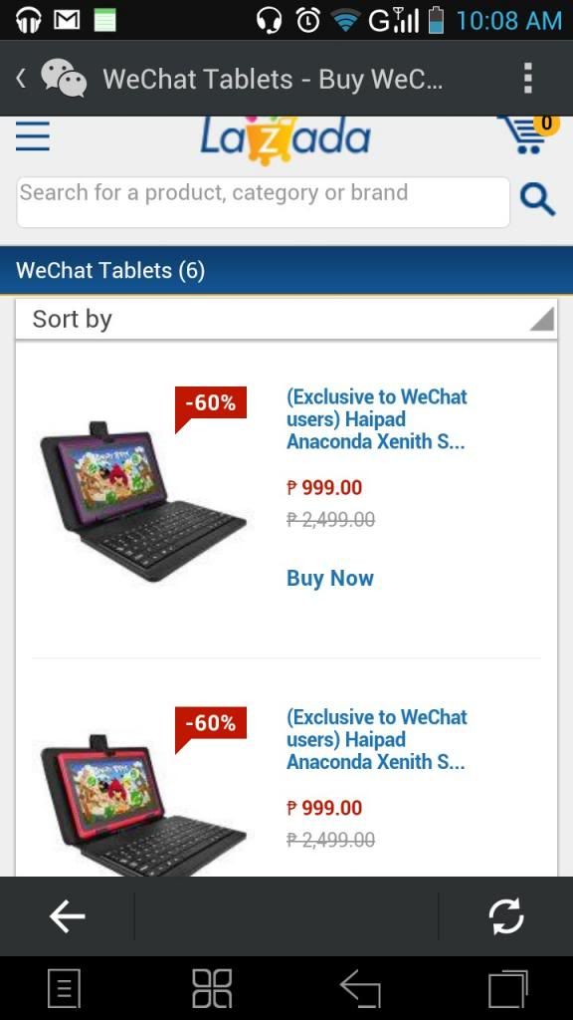Open second Haipad Anaconda Xenith title link
Image resolution: width=573 pixels, height=1020 pixels.
tap(377, 739)
